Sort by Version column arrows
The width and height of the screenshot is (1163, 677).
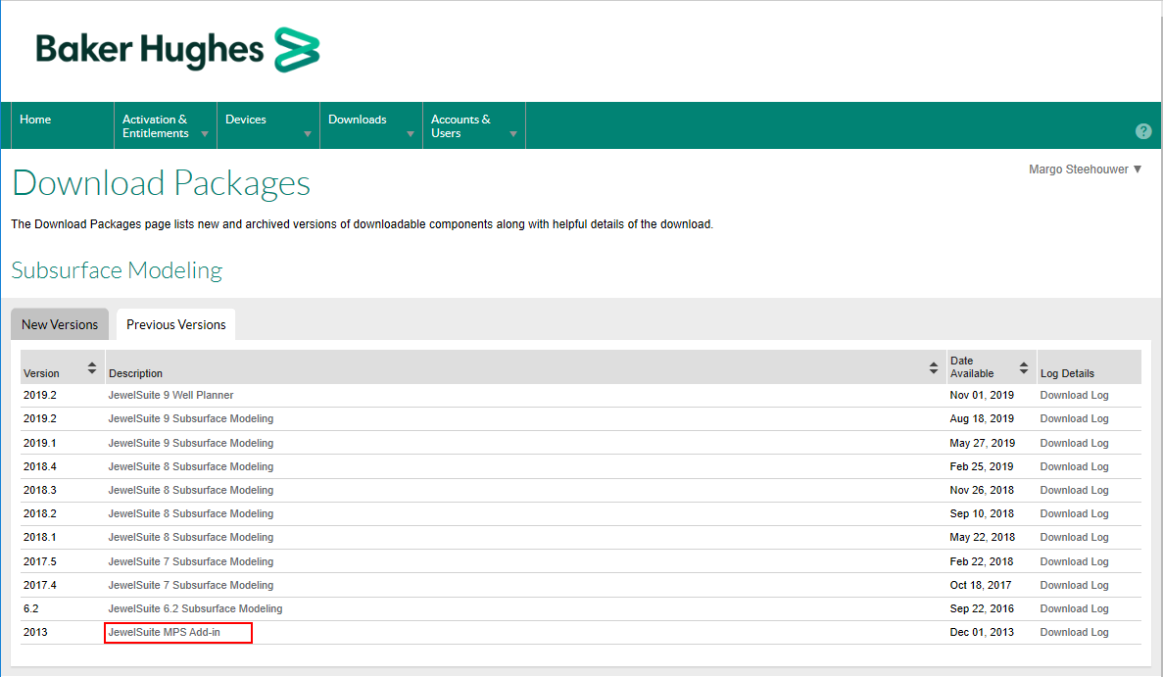click(92, 368)
